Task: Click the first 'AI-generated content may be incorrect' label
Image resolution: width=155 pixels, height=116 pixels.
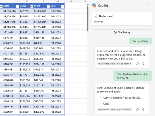Action: click(114, 64)
